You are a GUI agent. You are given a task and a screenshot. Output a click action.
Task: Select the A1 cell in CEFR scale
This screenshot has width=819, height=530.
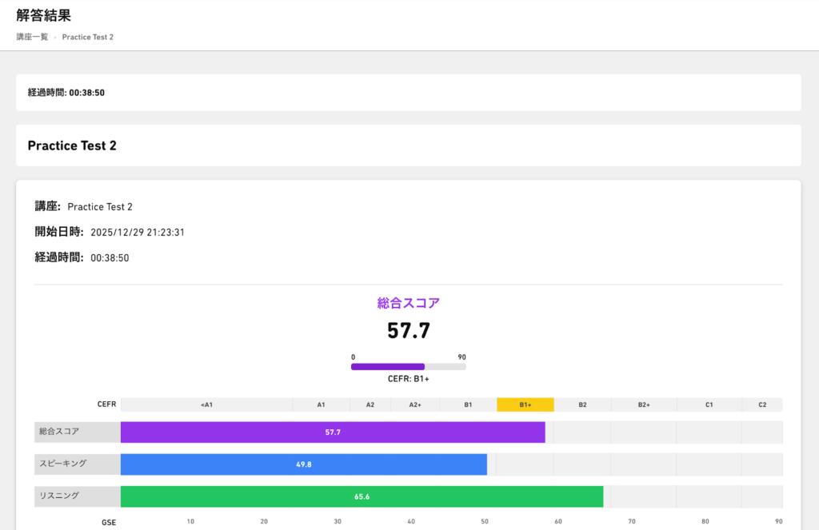[x=321, y=404]
